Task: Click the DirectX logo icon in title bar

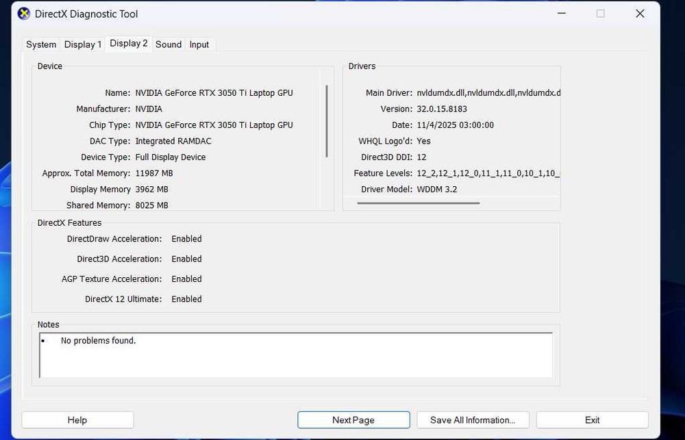Action: (x=23, y=14)
